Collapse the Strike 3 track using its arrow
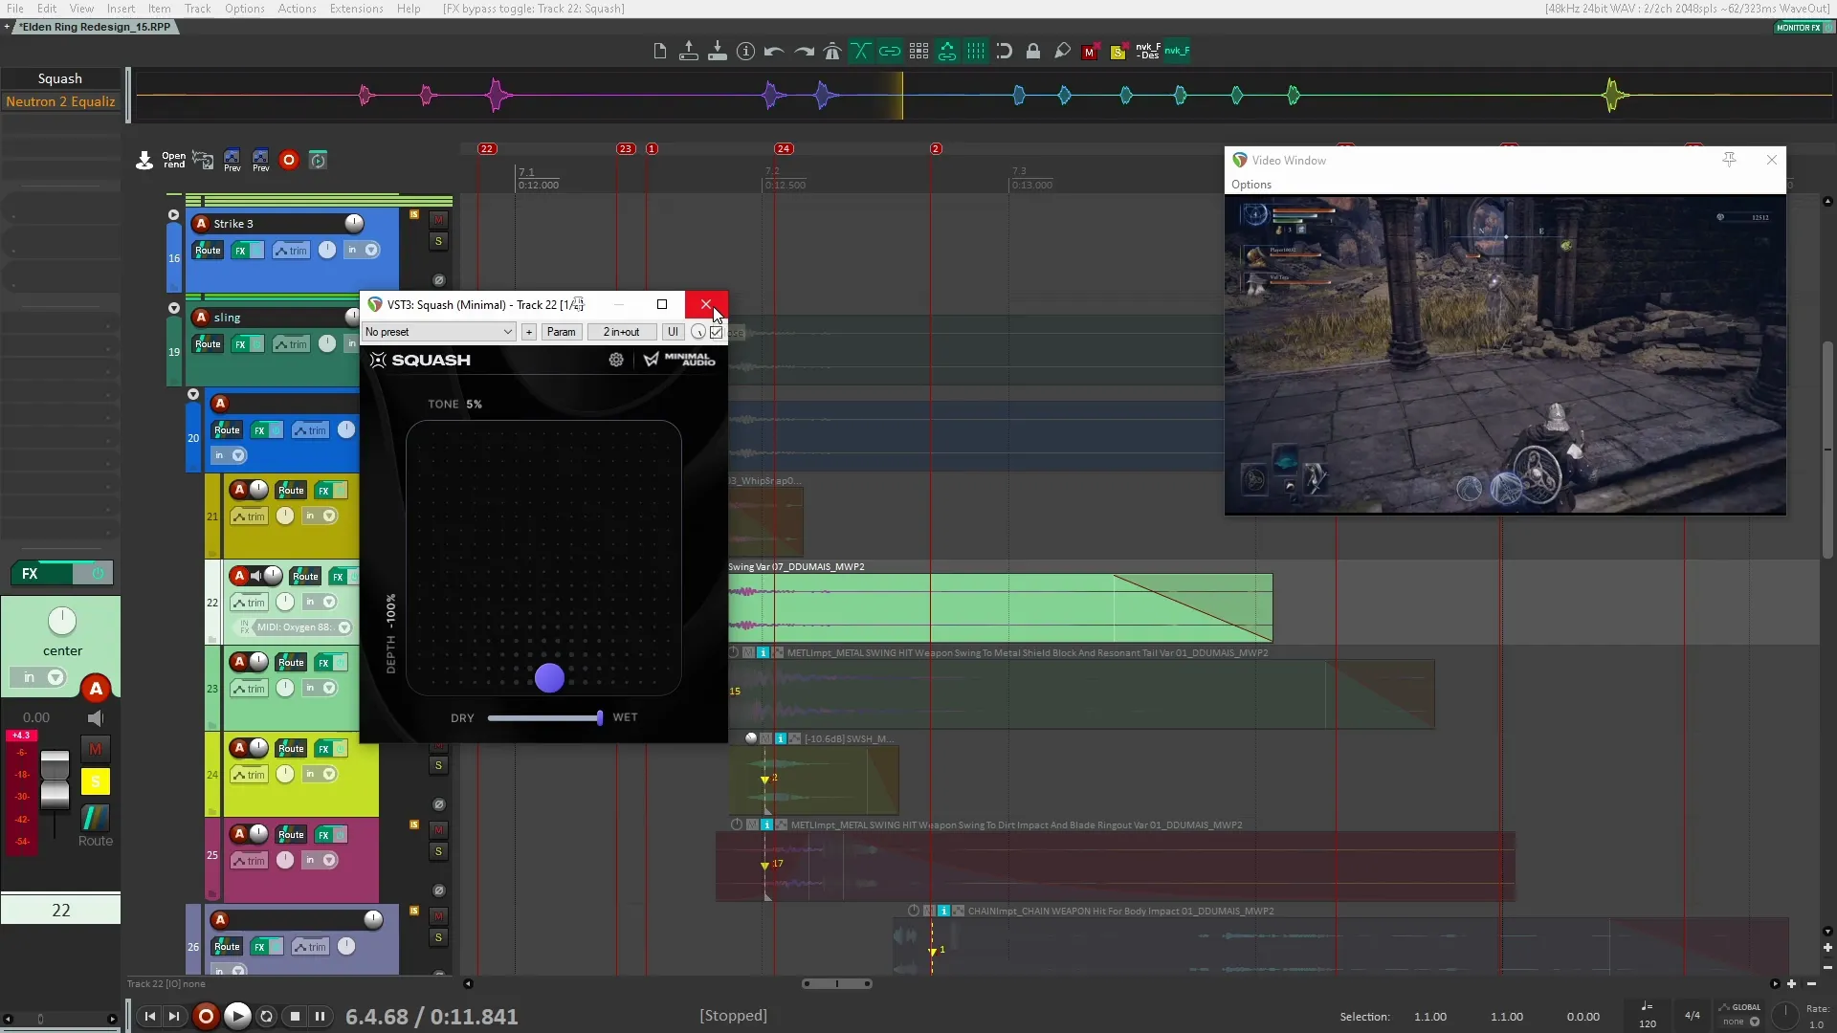Image resolution: width=1837 pixels, height=1033 pixels. 173,214
